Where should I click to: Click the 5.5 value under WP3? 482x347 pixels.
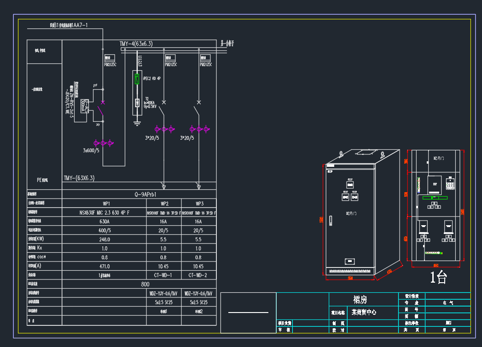198,239
